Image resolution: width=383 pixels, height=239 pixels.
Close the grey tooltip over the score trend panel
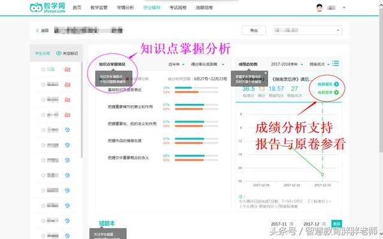click(266, 73)
